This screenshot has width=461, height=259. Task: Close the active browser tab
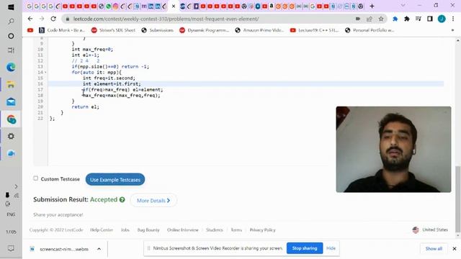(174, 6)
